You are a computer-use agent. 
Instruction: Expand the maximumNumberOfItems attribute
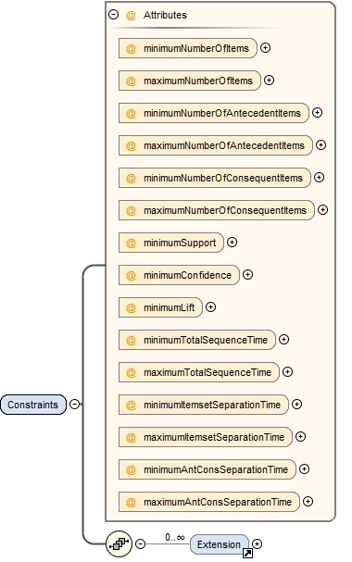[x=270, y=81]
